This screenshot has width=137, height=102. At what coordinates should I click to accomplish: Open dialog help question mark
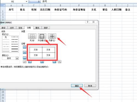click(88, 22)
